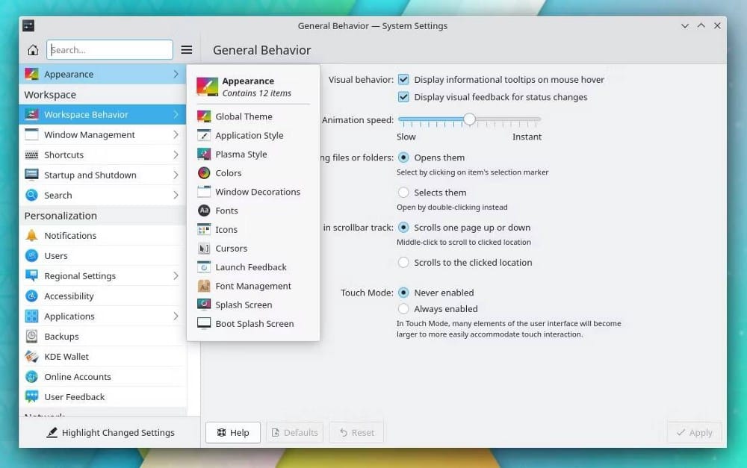
Task: Open the Boot Splash Screen settings
Action: (x=254, y=323)
